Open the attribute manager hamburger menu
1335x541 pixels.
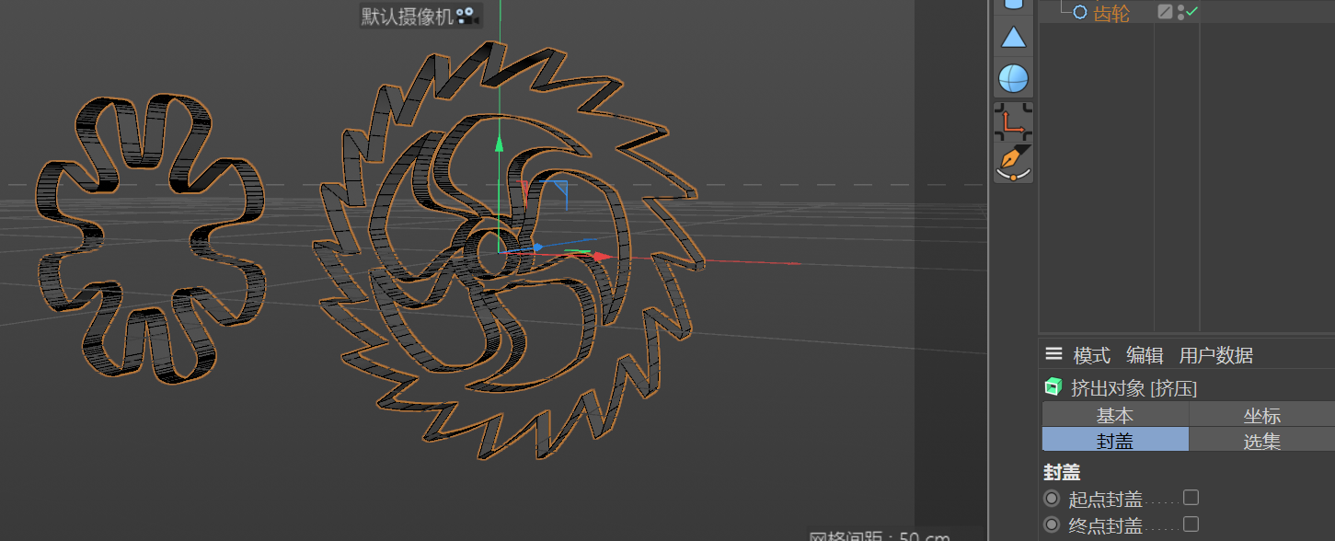(x=1054, y=354)
